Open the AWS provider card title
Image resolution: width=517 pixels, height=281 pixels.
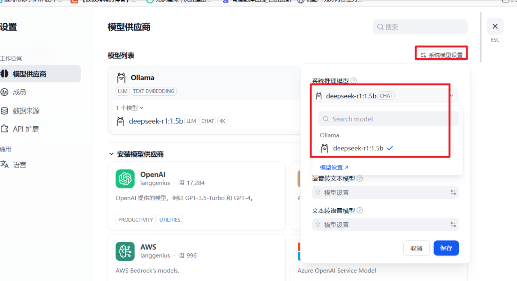(x=148, y=247)
